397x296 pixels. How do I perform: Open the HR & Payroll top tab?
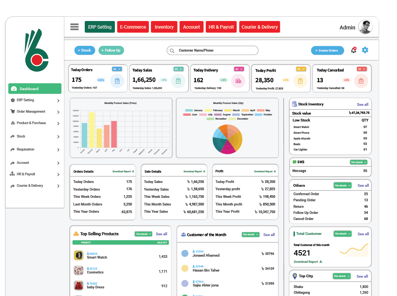point(221,27)
